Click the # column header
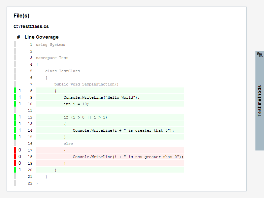The height and width of the screenshot is (198, 264). [18, 37]
